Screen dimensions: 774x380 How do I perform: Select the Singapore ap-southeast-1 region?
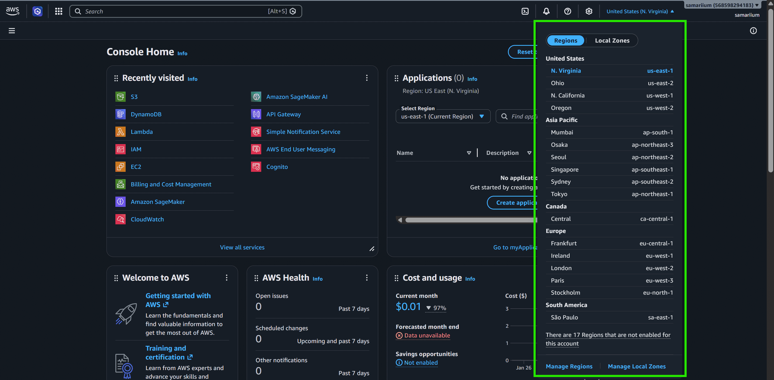click(x=609, y=170)
